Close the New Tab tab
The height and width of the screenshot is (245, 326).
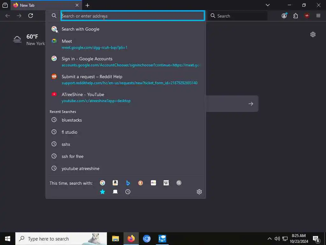click(77, 5)
